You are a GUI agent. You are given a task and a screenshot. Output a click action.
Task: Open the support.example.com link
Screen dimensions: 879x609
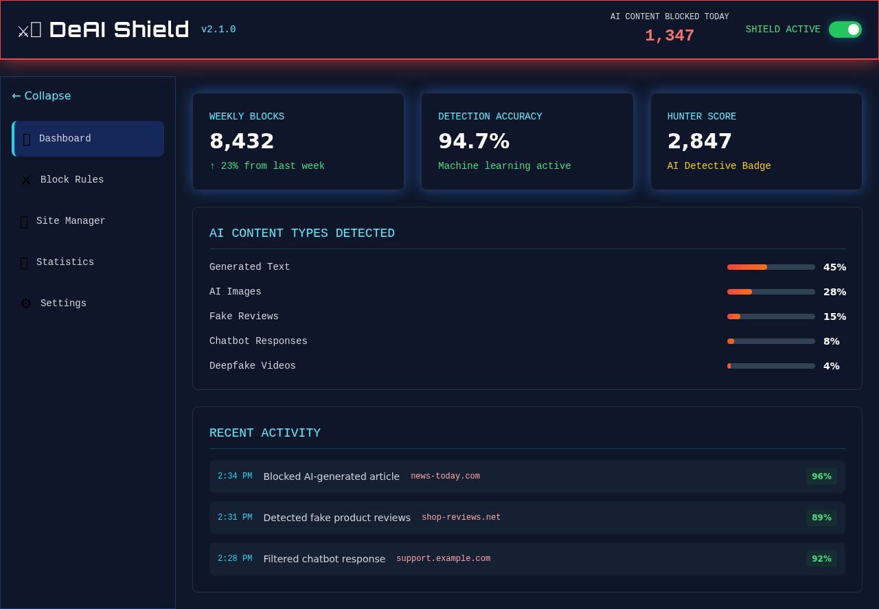[443, 558]
